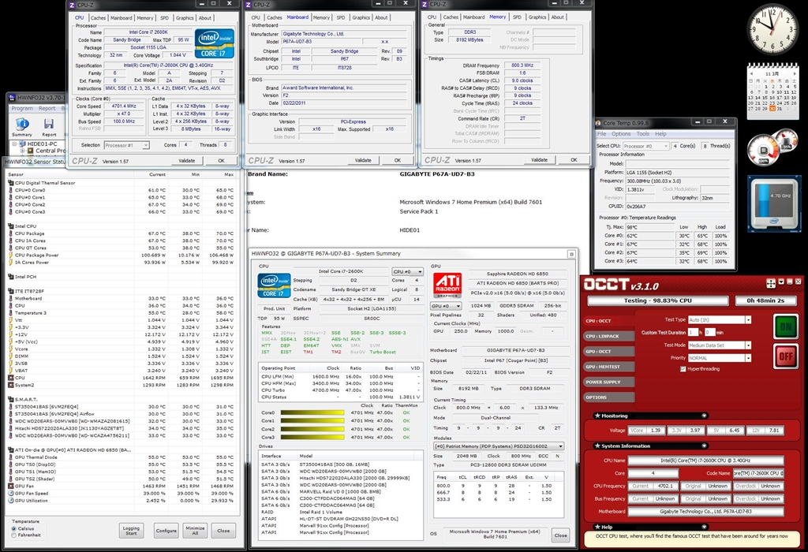Click the OCCT move-window crosshair icon
This screenshot has width=808, height=552.
point(771,282)
